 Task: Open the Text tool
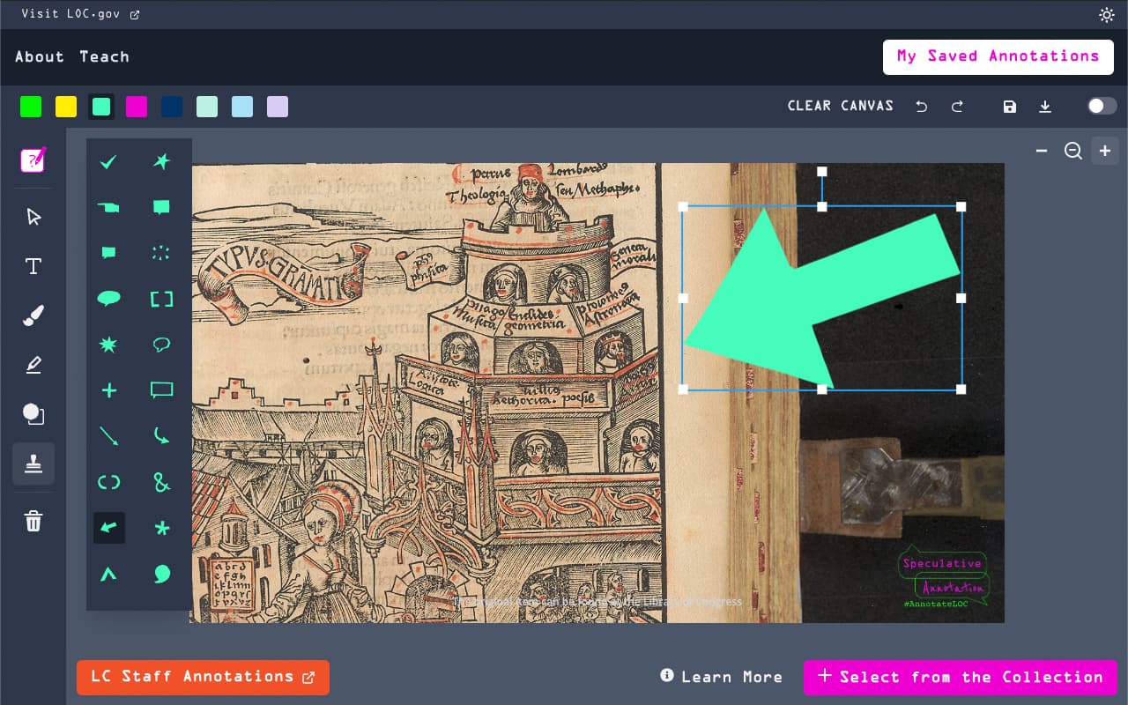[33, 265]
